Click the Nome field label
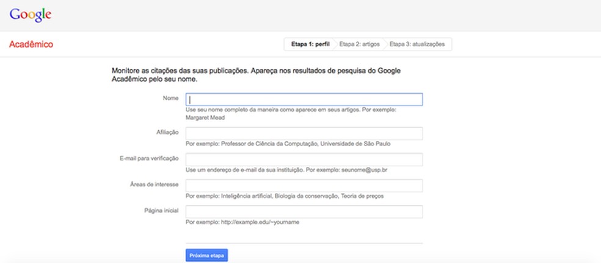The image size is (601, 263). pyautogui.click(x=170, y=97)
